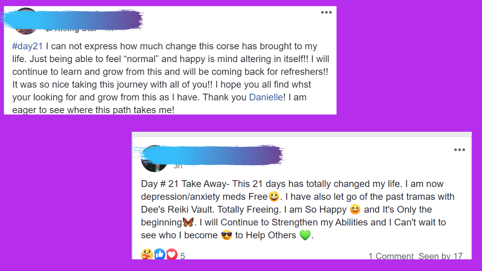Click the red heart Love reaction icon
The image size is (482, 271).
(x=172, y=255)
